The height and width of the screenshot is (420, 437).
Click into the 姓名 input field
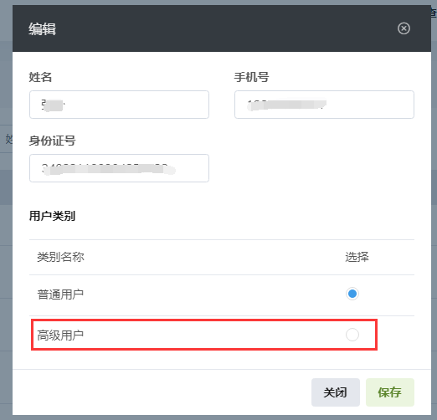click(119, 105)
